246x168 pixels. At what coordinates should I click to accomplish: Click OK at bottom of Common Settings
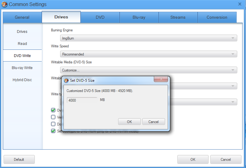click(193, 159)
